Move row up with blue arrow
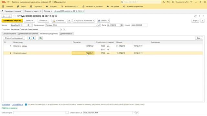 coord(29,38)
